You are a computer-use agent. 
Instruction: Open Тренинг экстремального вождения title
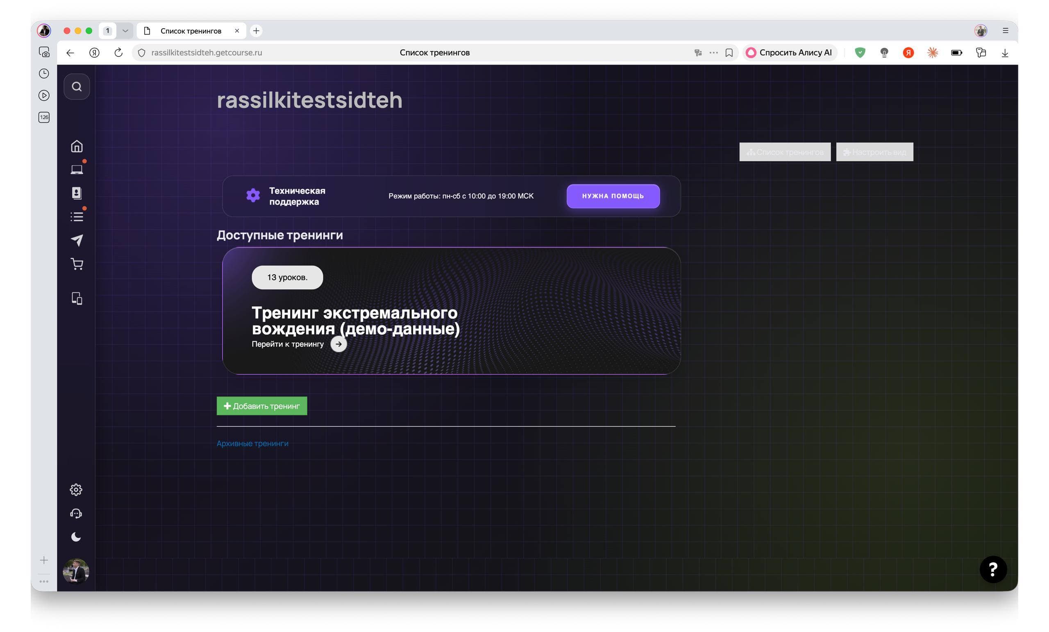pyautogui.click(x=356, y=321)
